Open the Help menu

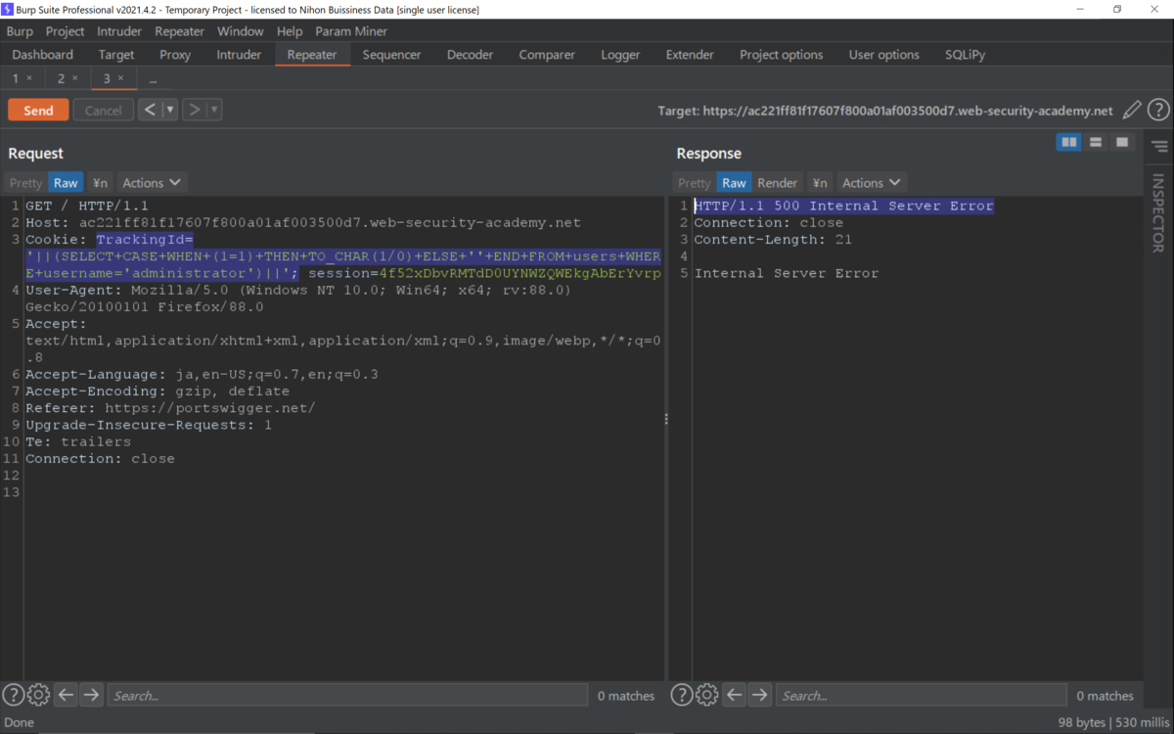pos(290,31)
